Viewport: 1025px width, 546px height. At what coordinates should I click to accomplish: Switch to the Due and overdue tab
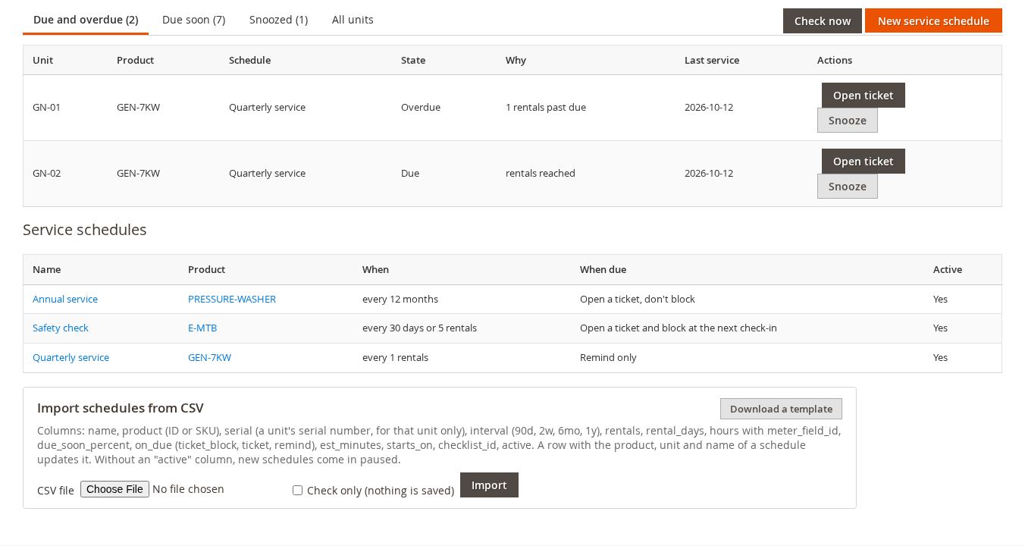click(86, 20)
